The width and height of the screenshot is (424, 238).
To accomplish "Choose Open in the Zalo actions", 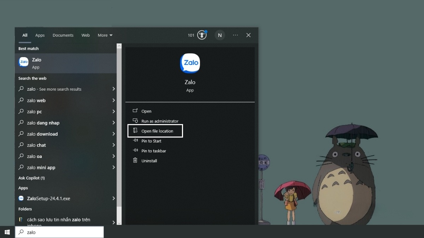I will click(x=146, y=111).
